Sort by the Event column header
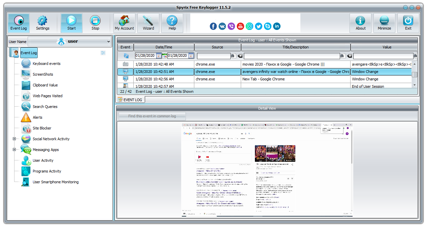The height and width of the screenshot is (228, 428). 125,47
